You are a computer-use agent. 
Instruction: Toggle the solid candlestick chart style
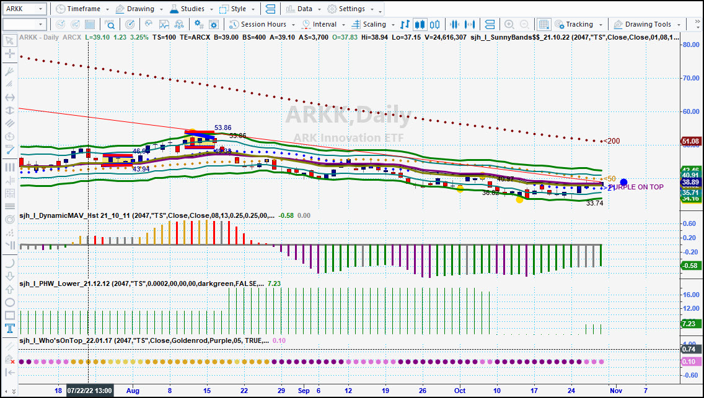tap(420, 24)
